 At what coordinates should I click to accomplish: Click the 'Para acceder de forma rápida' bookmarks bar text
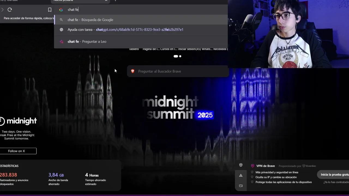[x=29, y=18]
